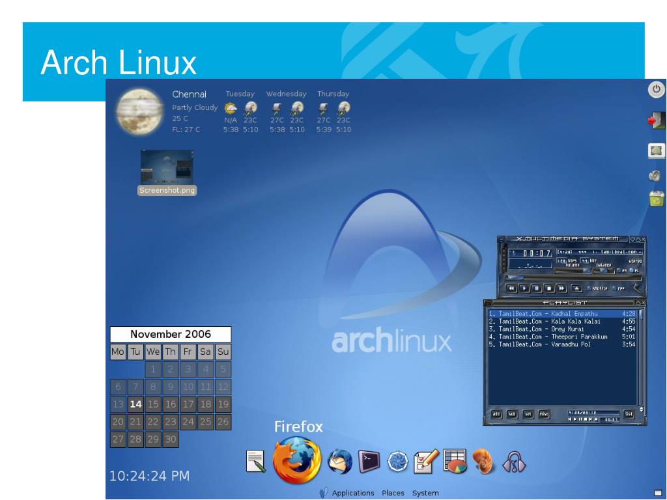The image size is (667, 500).
Task: Toggle shuffle in XMMS
Action: [x=597, y=288]
